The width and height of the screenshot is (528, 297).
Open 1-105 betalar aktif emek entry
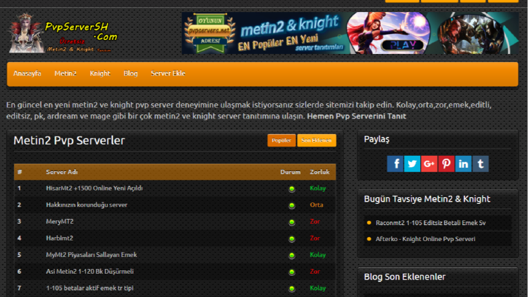coord(90,288)
